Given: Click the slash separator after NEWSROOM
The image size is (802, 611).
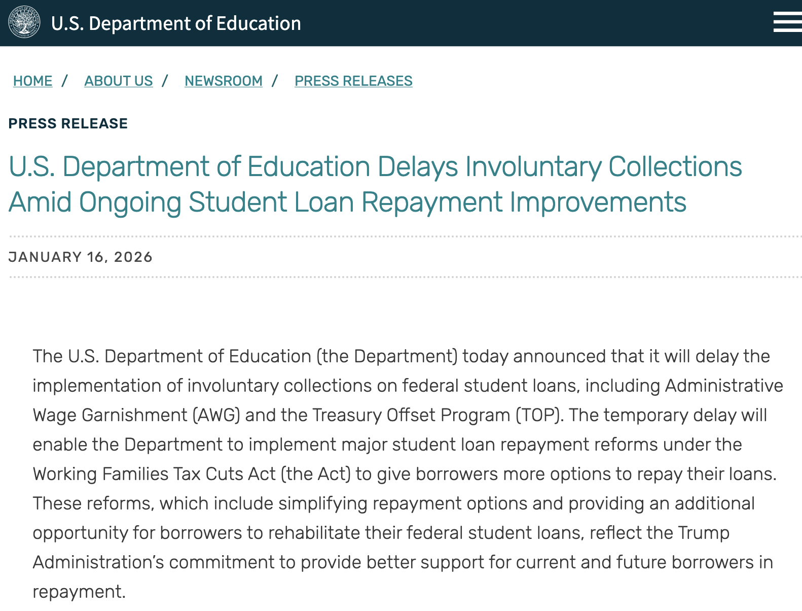Looking at the screenshot, I should coord(275,81).
